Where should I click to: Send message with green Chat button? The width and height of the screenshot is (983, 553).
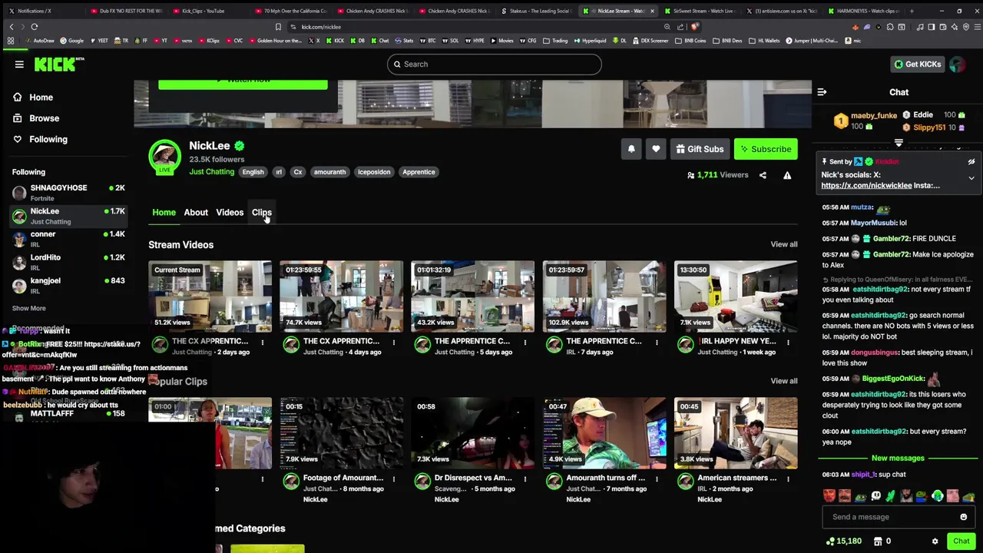(x=961, y=541)
